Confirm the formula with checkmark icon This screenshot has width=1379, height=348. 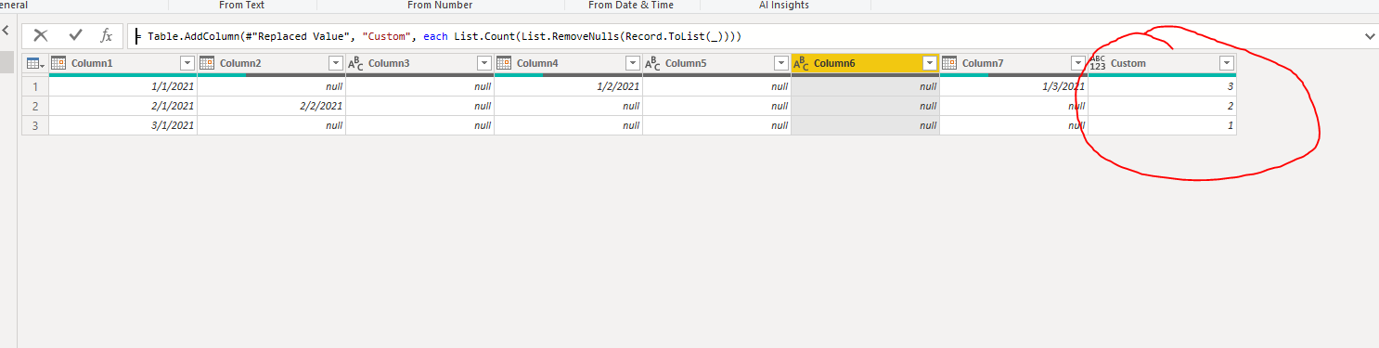click(75, 35)
